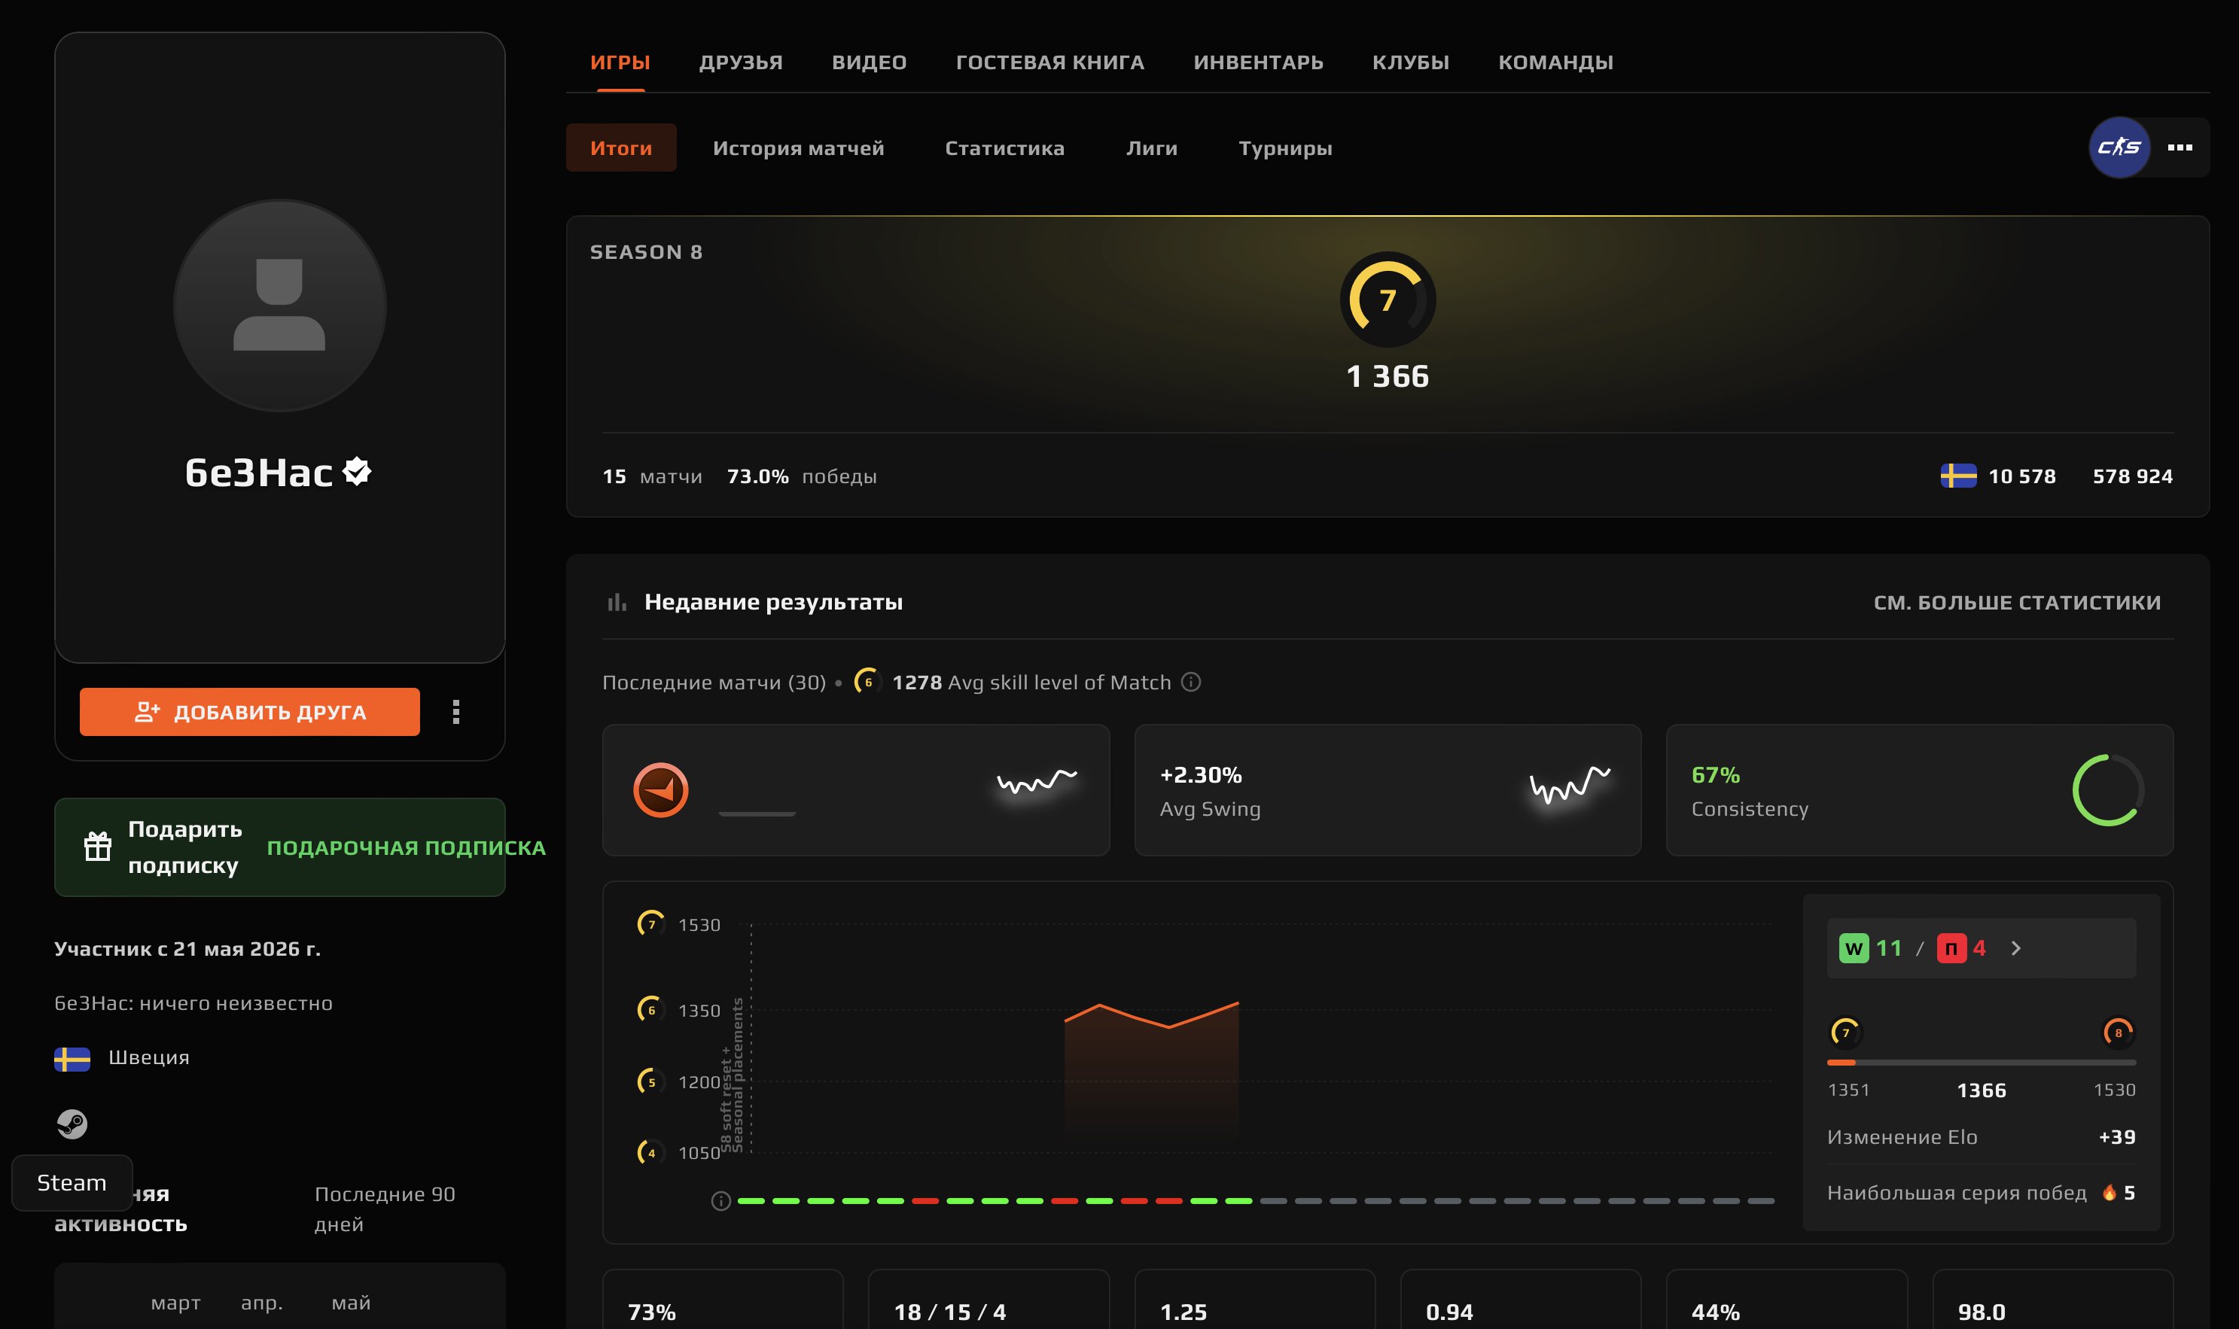Click the 98.0 stat card
Image resolution: width=2239 pixels, height=1329 pixels.
click(2052, 1300)
